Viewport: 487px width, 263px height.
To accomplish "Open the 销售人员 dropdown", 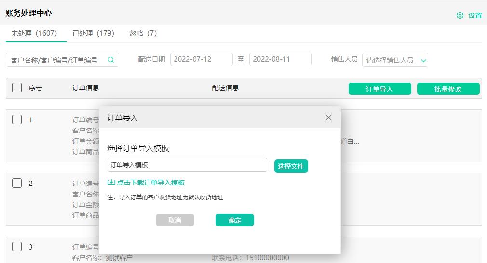I will pos(395,60).
